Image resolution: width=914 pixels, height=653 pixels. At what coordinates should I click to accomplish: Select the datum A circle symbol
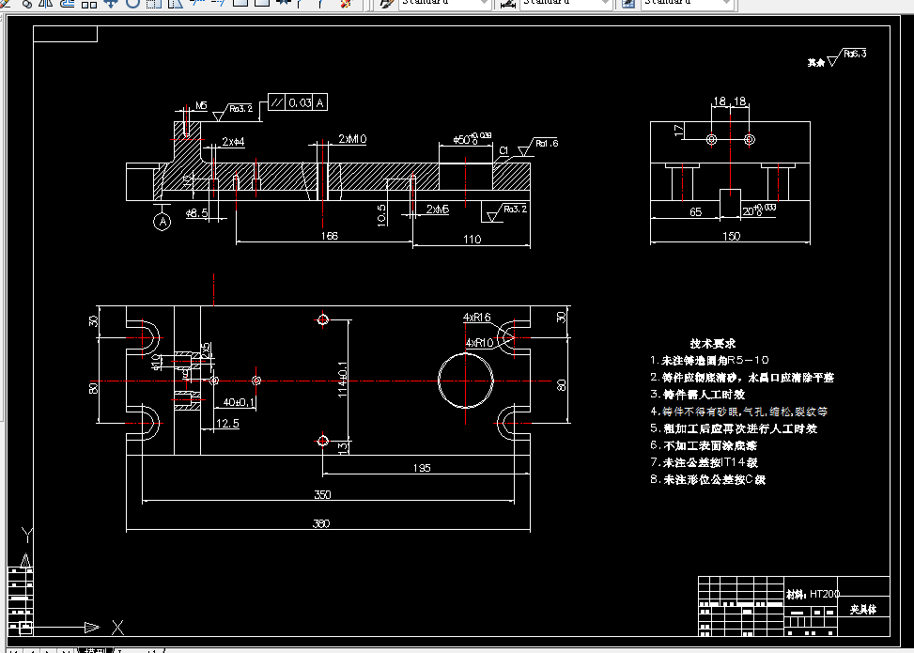[163, 222]
